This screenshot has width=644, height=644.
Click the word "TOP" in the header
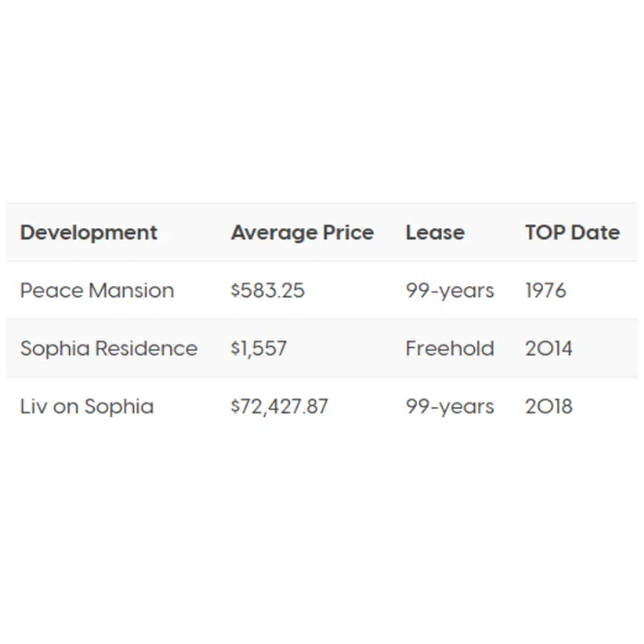pyautogui.click(x=544, y=233)
